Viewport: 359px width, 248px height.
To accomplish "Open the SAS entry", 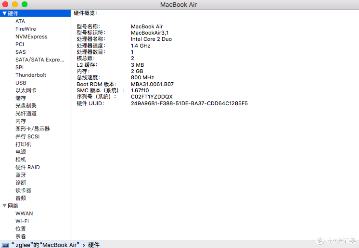I will click(x=21, y=52).
